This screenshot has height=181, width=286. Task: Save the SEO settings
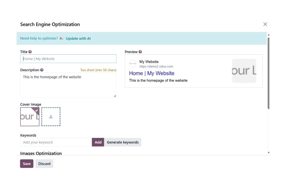point(27,164)
